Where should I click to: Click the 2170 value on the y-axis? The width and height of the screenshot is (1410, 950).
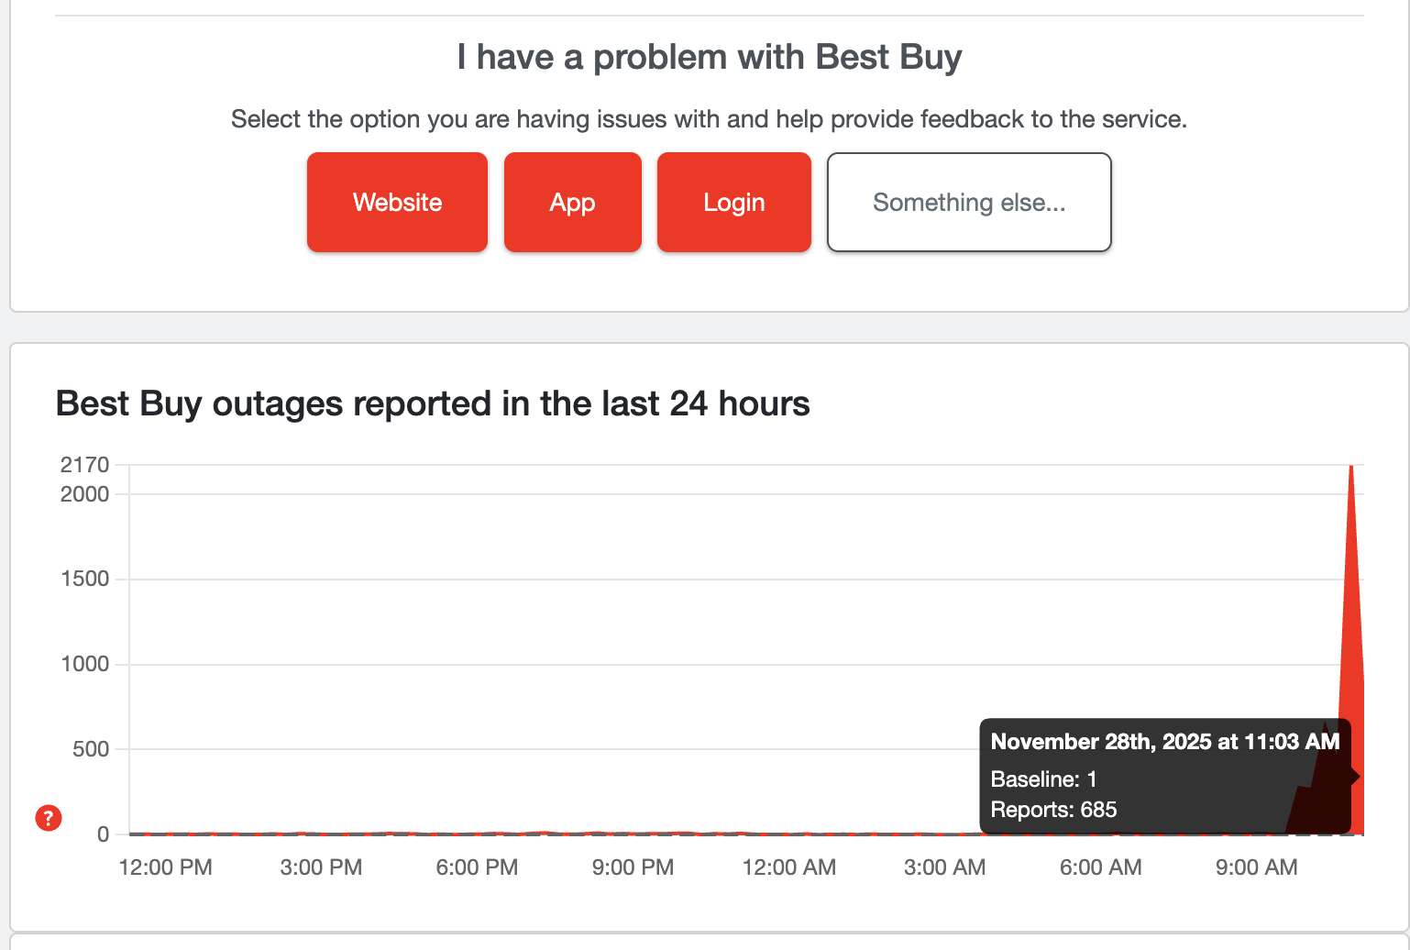click(x=83, y=465)
